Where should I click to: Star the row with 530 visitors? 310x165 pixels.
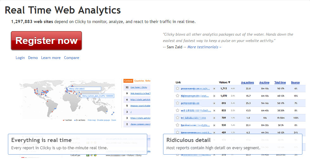coord(178,125)
